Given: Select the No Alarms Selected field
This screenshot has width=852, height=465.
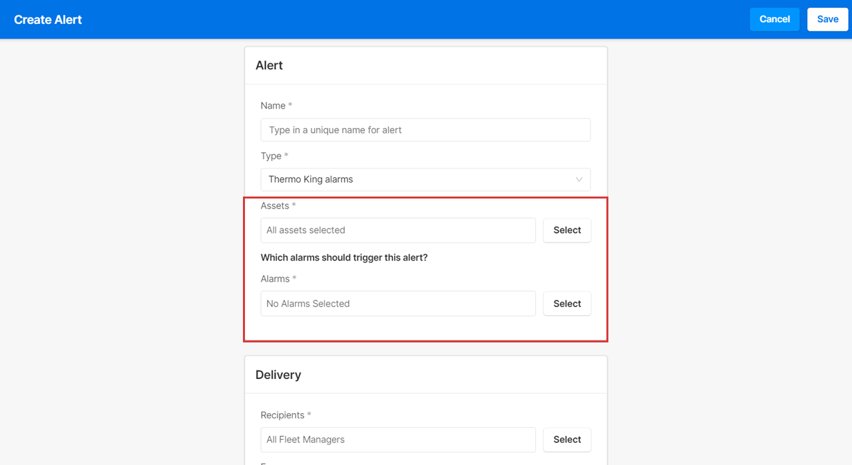Looking at the screenshot, I should pos(397,303).
